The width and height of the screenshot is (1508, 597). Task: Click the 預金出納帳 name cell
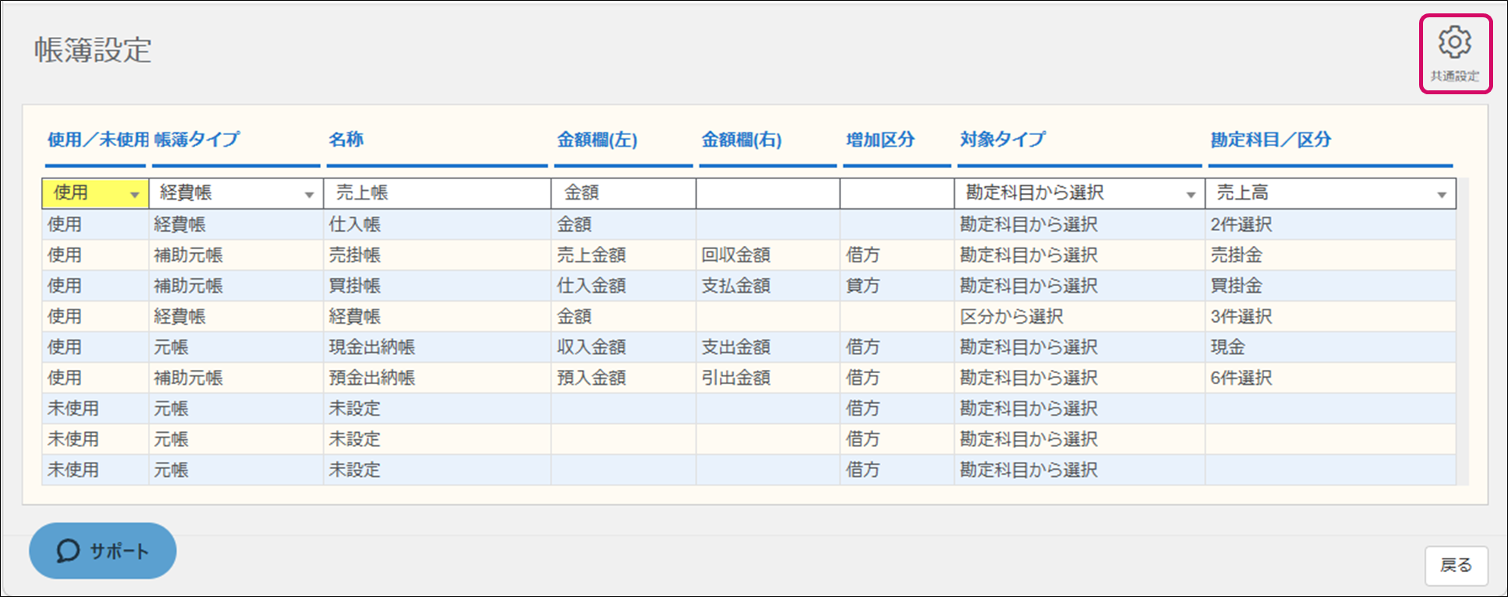[x=371, y=378]
